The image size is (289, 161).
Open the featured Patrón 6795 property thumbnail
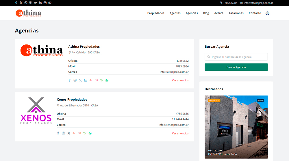[236, 127]
